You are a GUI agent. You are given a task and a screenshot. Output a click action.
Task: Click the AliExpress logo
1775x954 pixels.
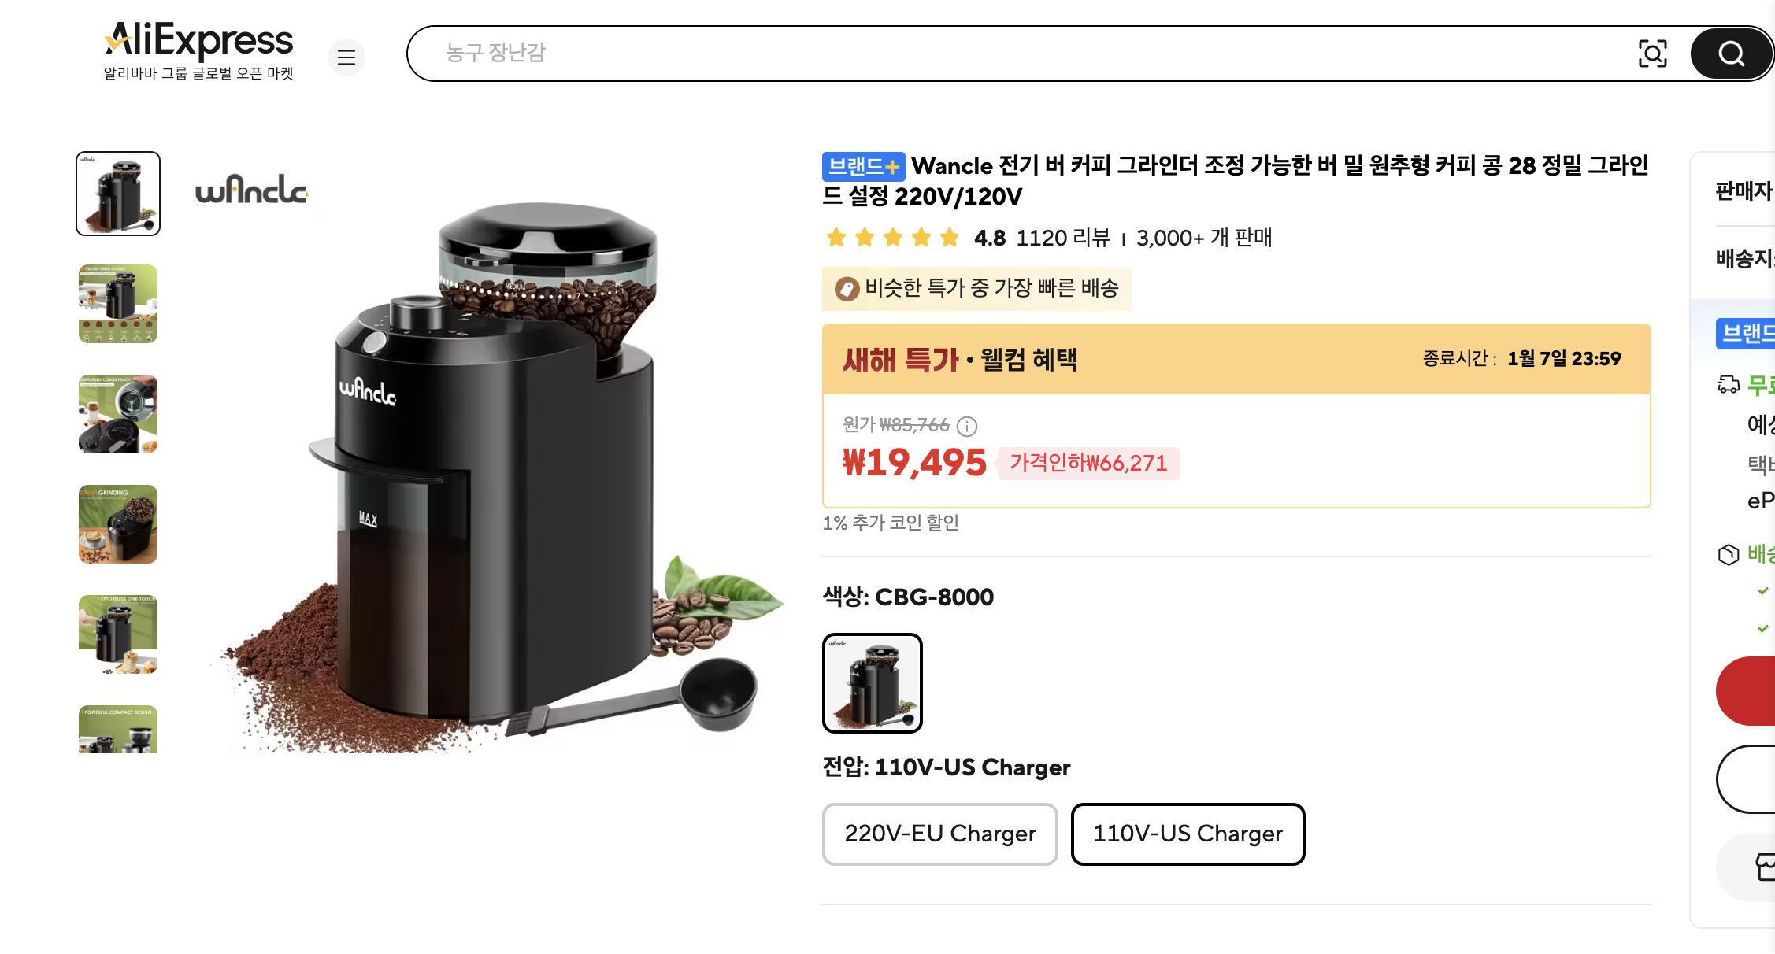pos(198,41)
